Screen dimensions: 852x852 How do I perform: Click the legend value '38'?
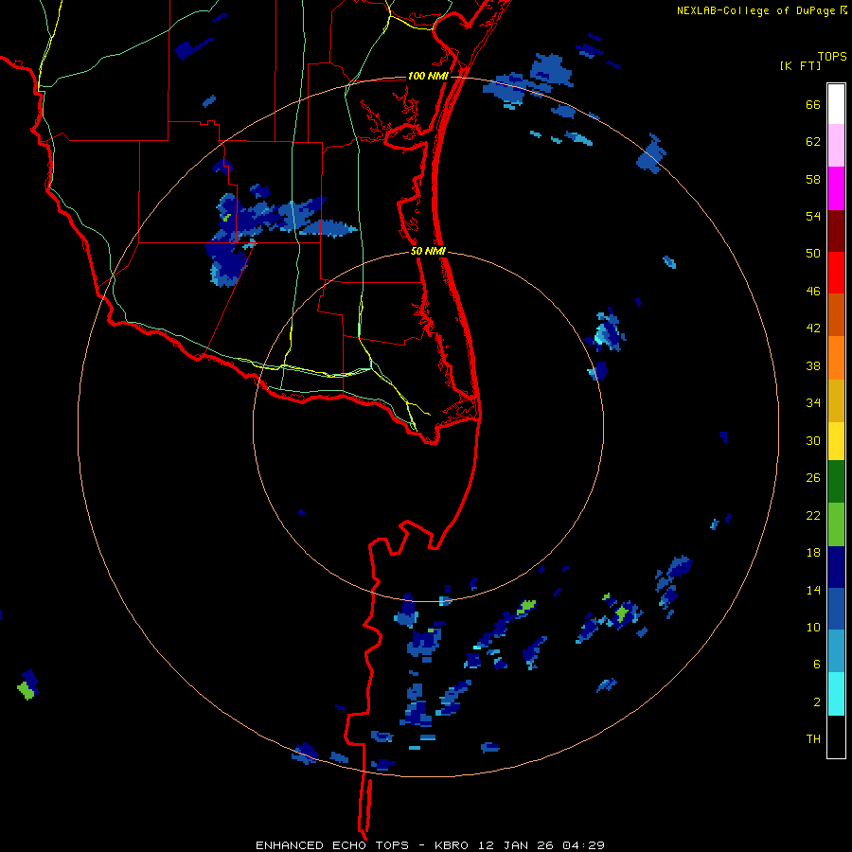(x=813, y=366)
